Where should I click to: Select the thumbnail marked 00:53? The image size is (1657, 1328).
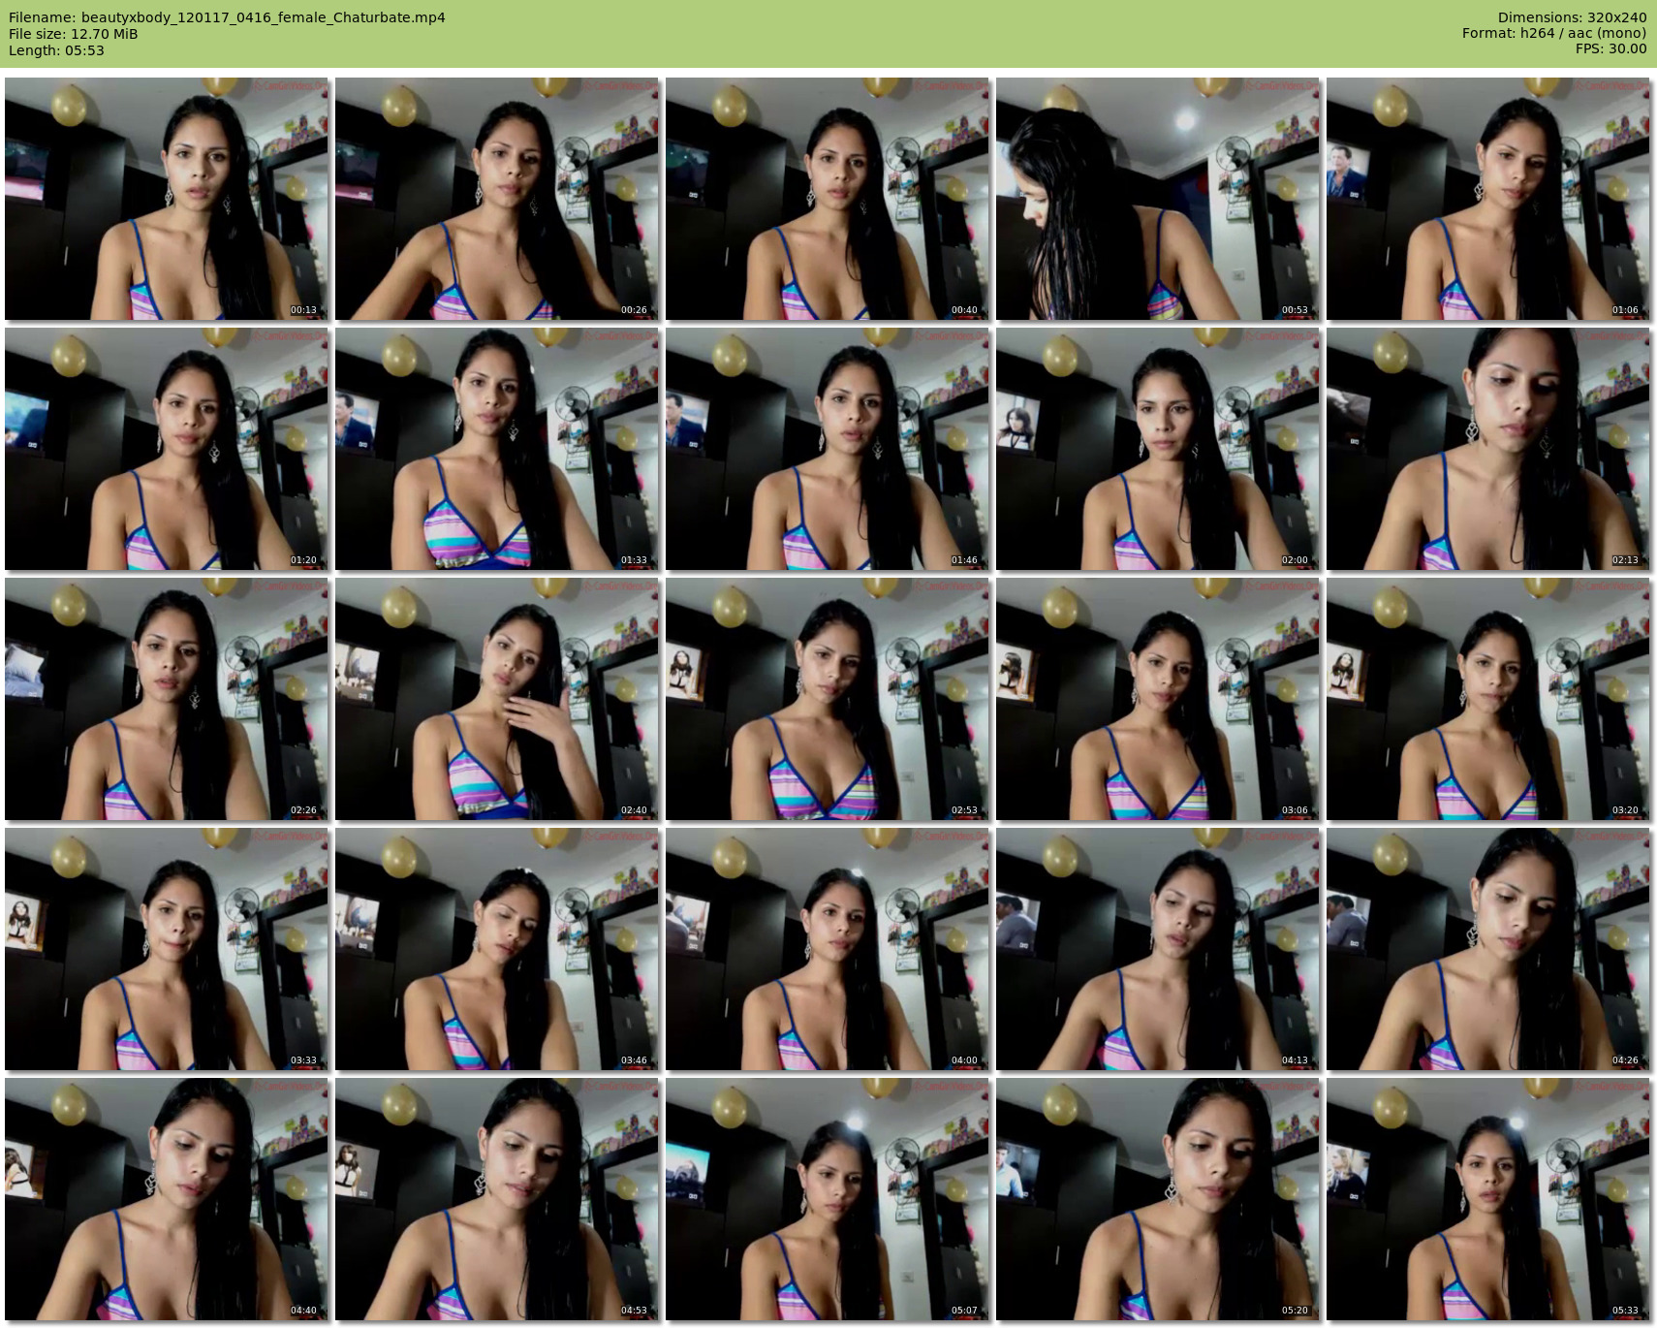tap(1158, 199)
